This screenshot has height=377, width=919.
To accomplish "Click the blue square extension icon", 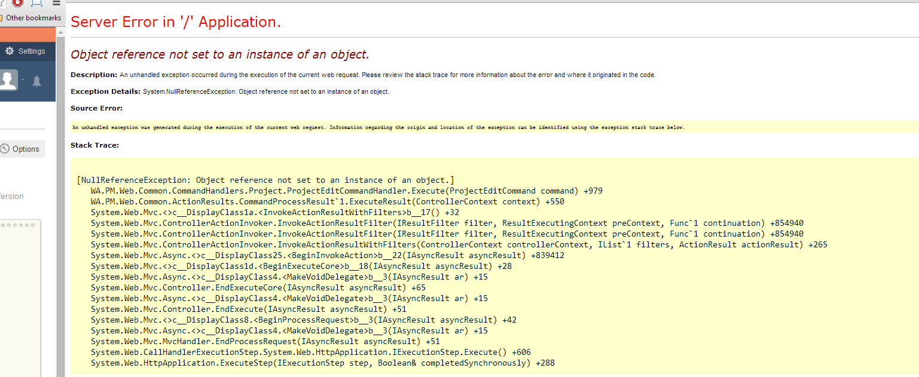I will pyautogui.click(x=36, y=2).
